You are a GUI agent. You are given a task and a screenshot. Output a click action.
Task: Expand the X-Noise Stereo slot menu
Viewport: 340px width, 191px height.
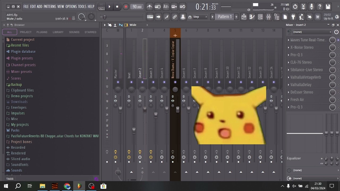coord(288,47)
